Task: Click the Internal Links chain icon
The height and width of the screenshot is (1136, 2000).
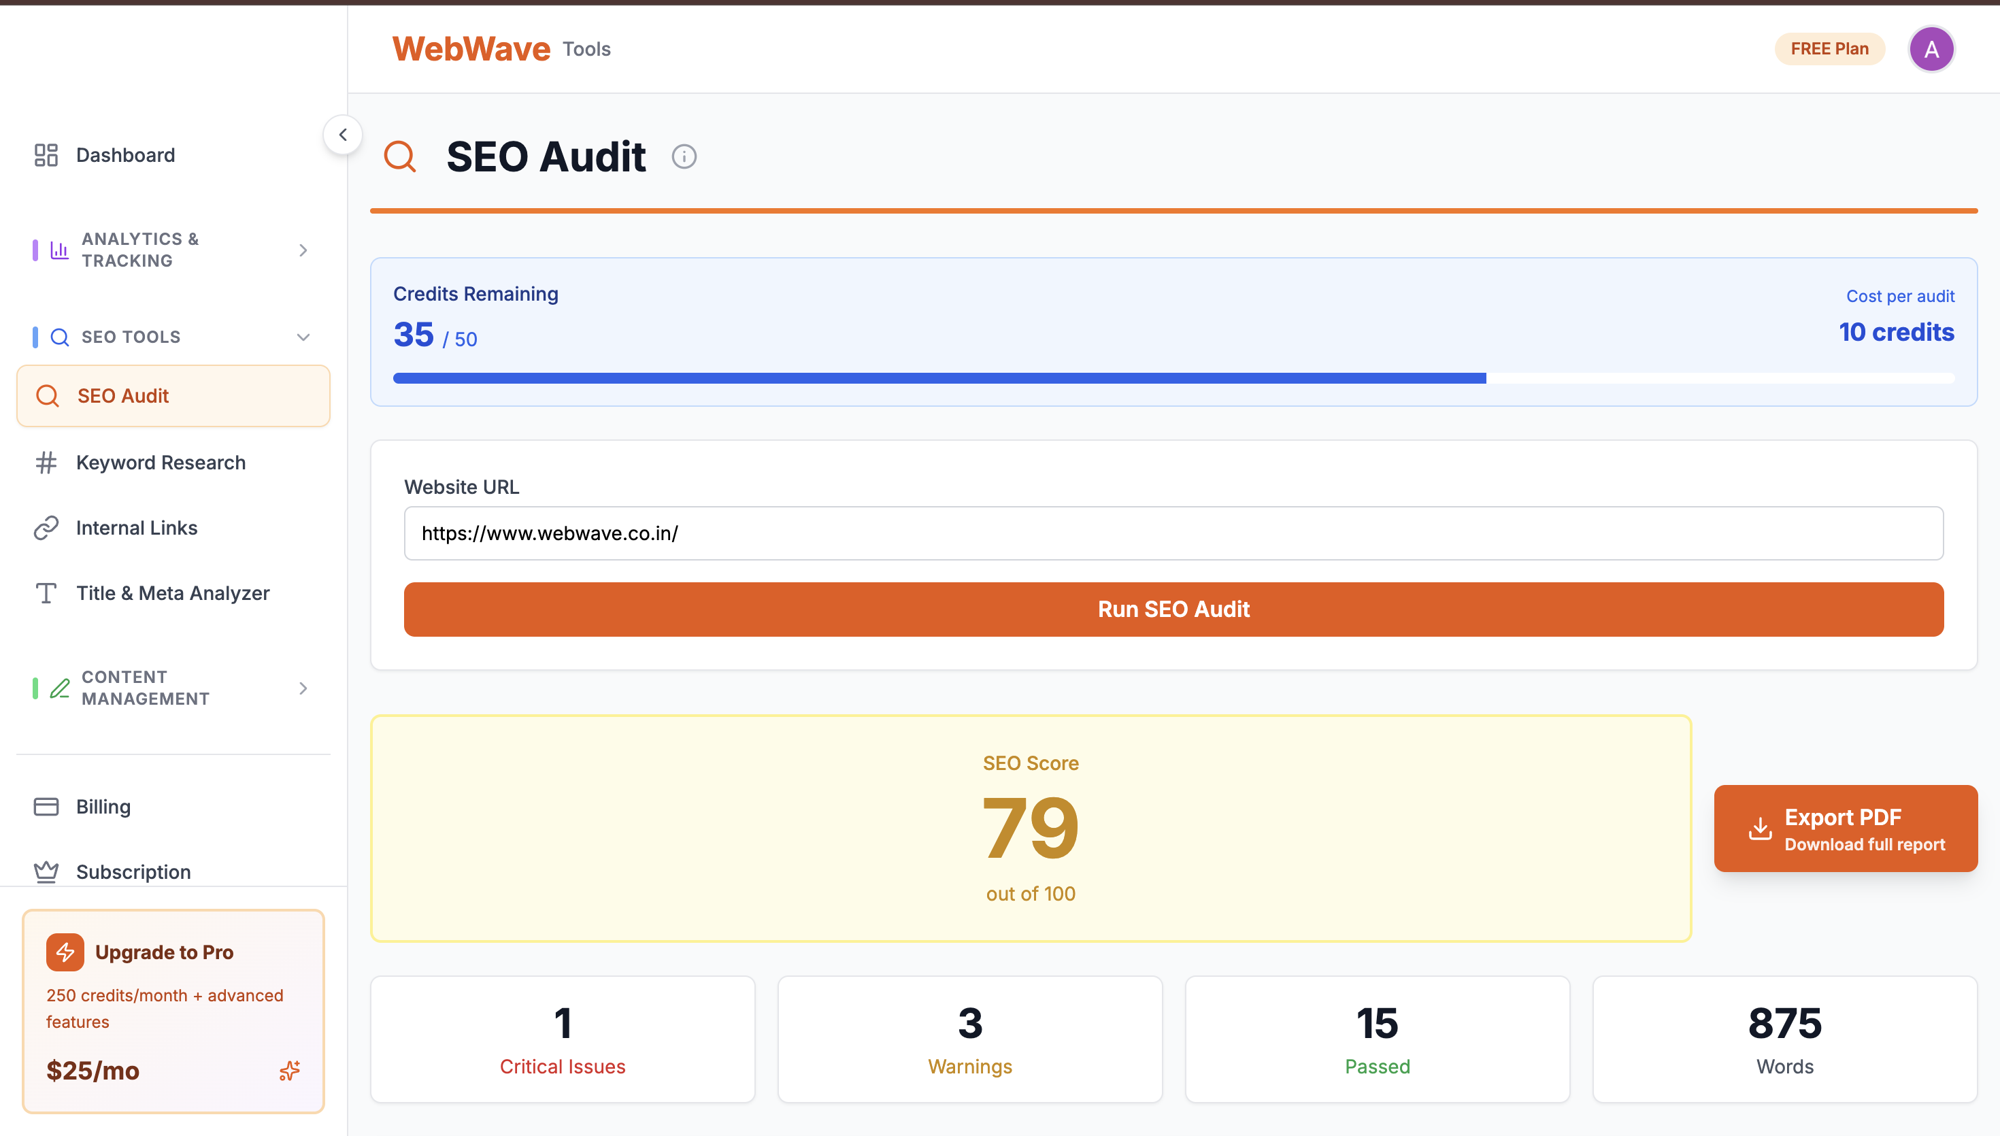Action: (x=46, y=527)
